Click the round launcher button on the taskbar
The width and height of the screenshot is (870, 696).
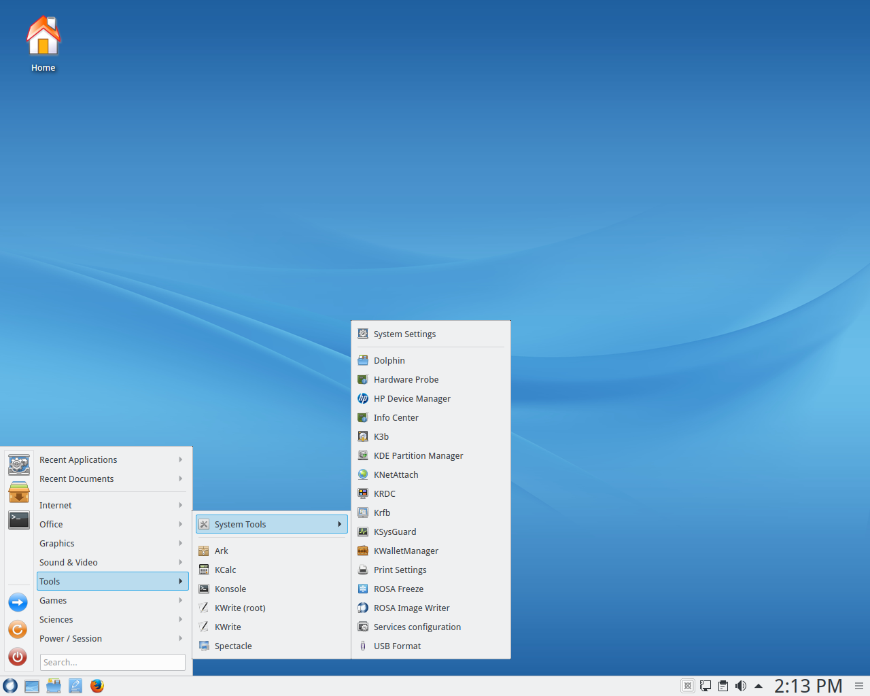(x=10, y=686)
